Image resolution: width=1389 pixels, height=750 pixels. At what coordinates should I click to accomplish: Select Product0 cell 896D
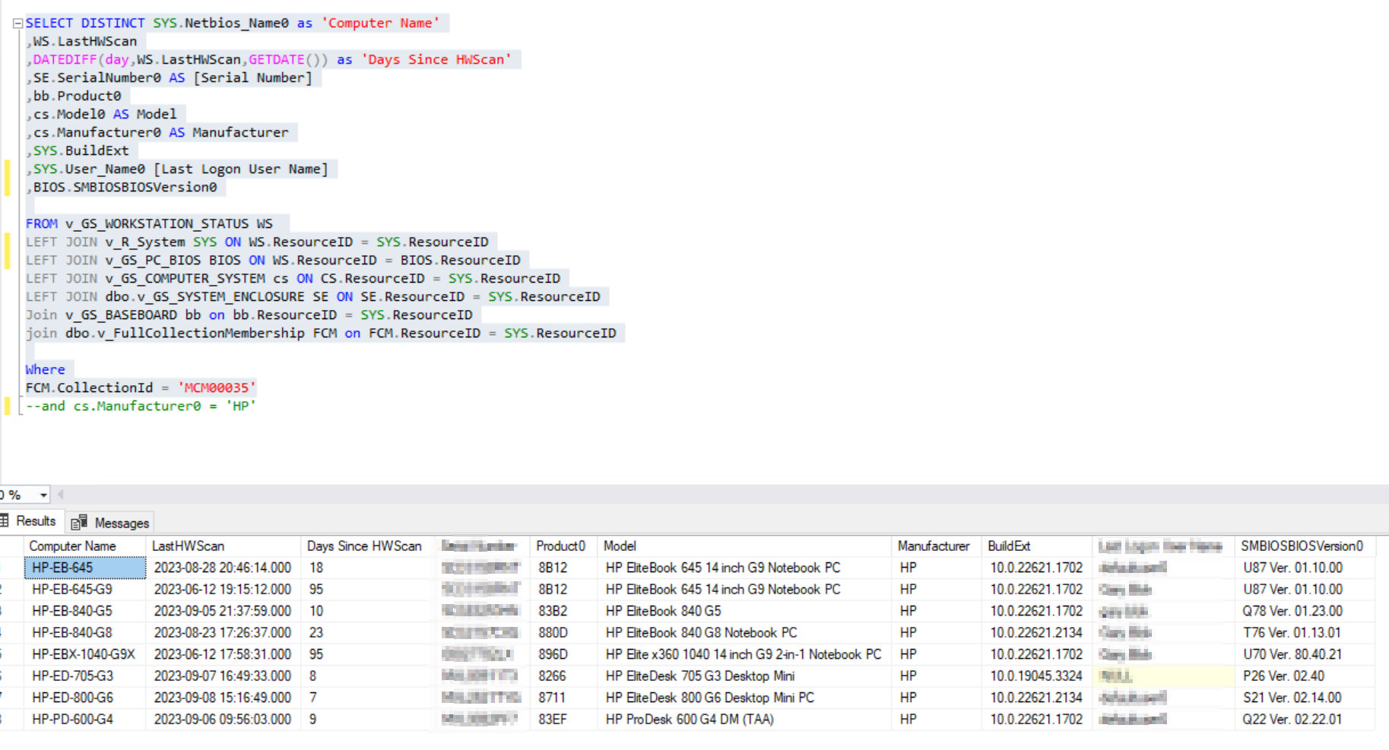click(x=565, y=654)
